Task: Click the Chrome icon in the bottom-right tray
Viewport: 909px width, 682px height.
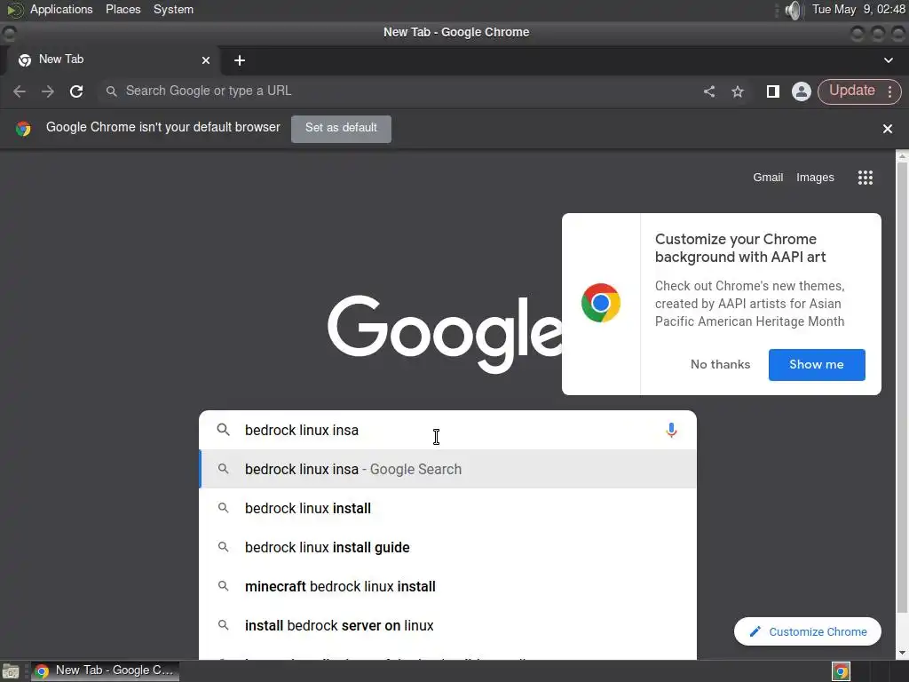Action: 842,671
